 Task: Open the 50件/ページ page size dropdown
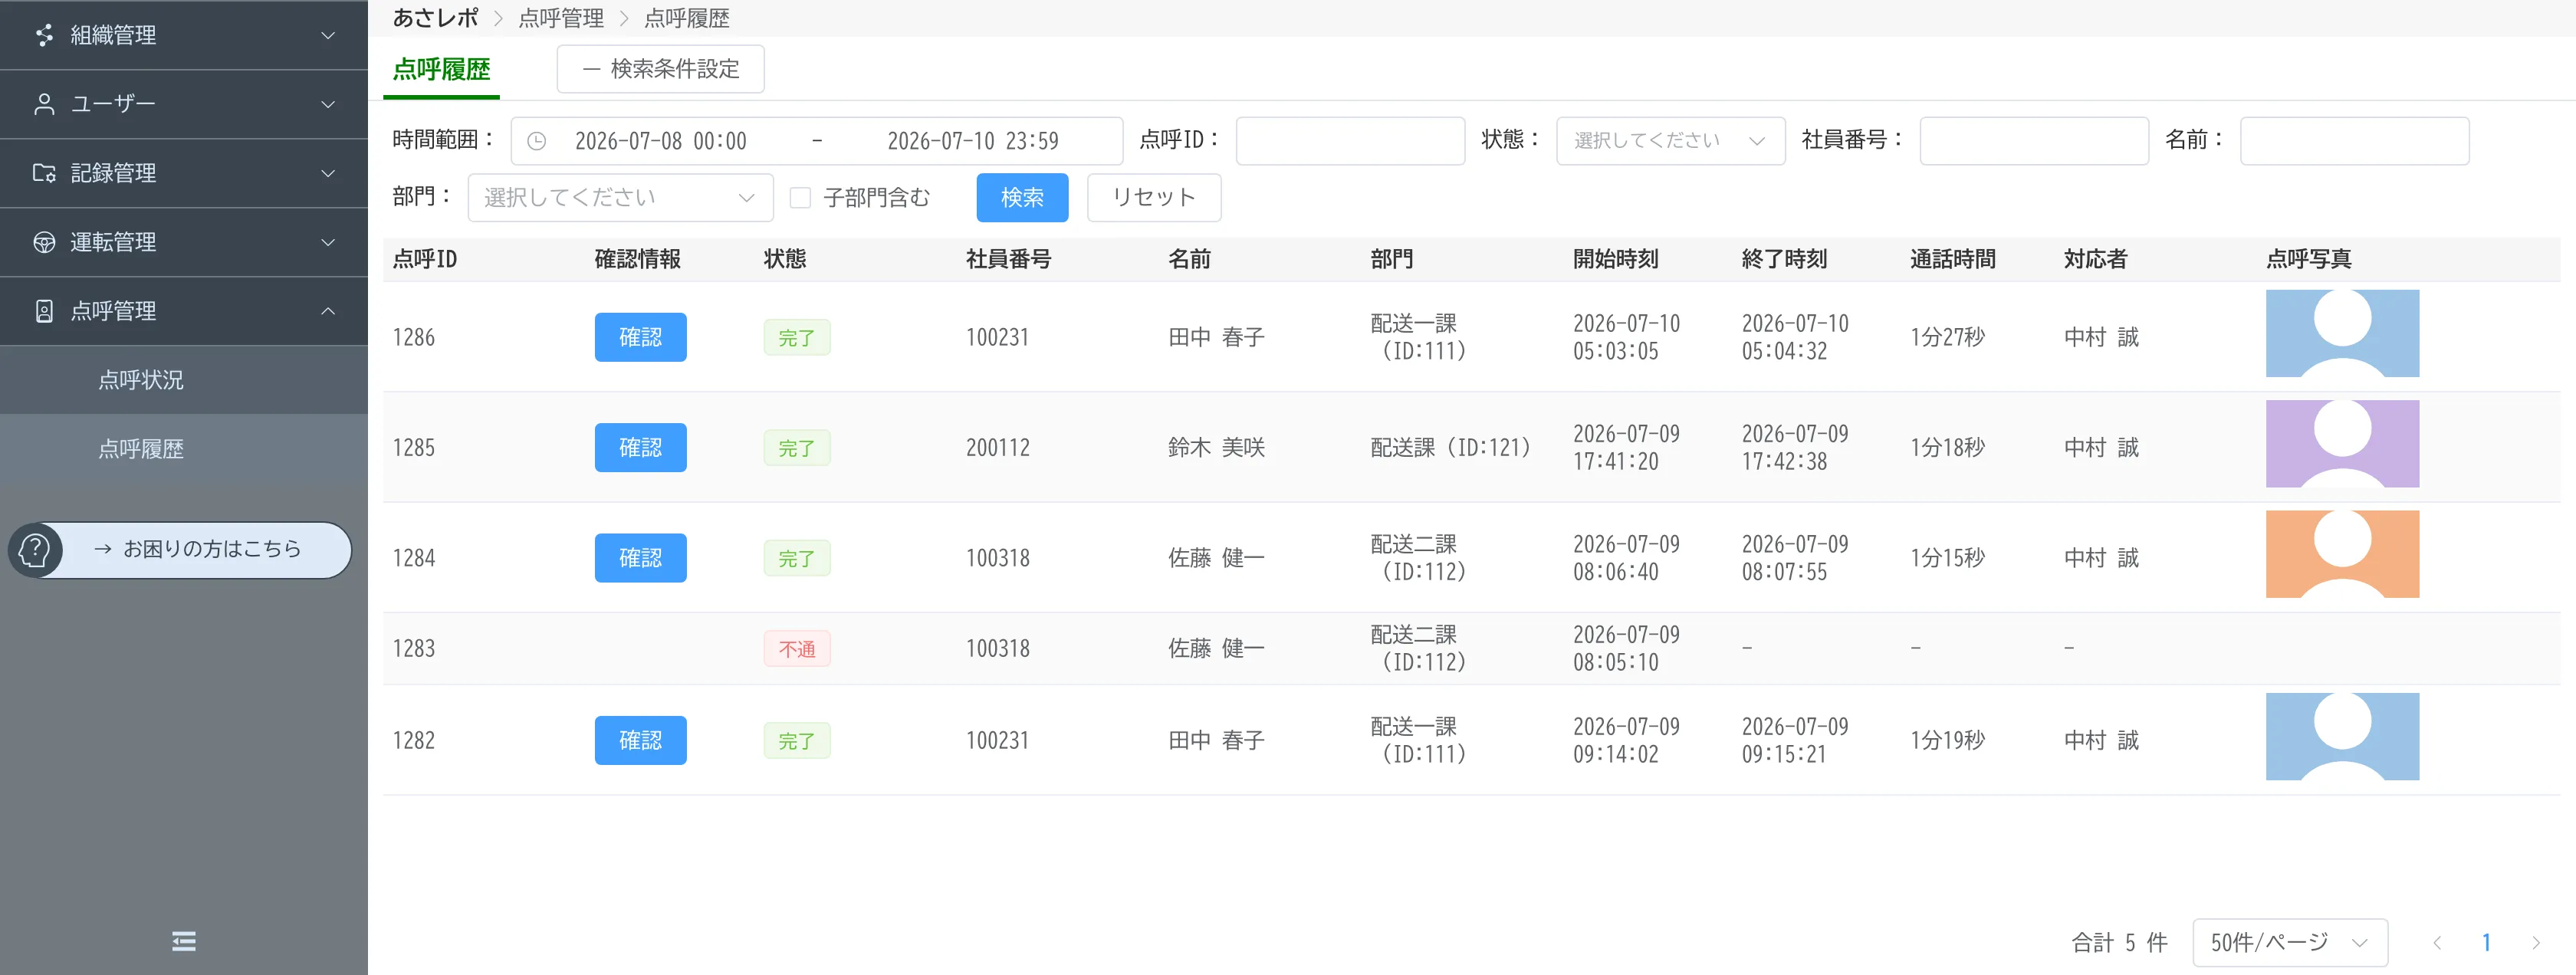coord(2290,943)
